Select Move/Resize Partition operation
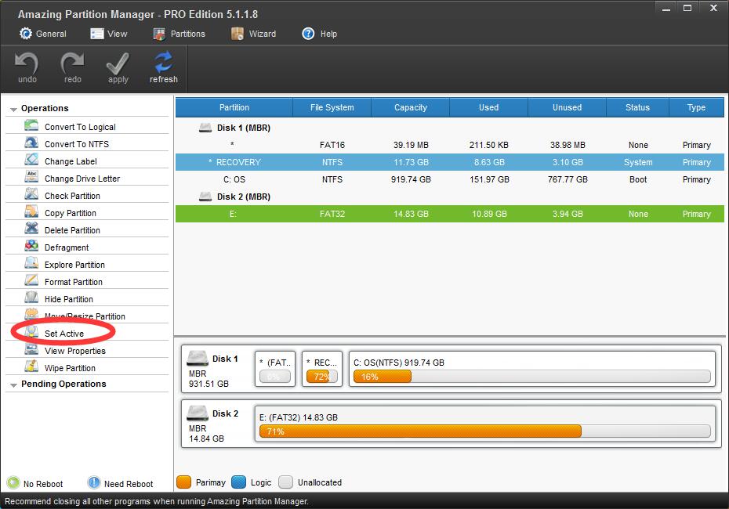The image size is (729, 509). click(x=85, y=316)
